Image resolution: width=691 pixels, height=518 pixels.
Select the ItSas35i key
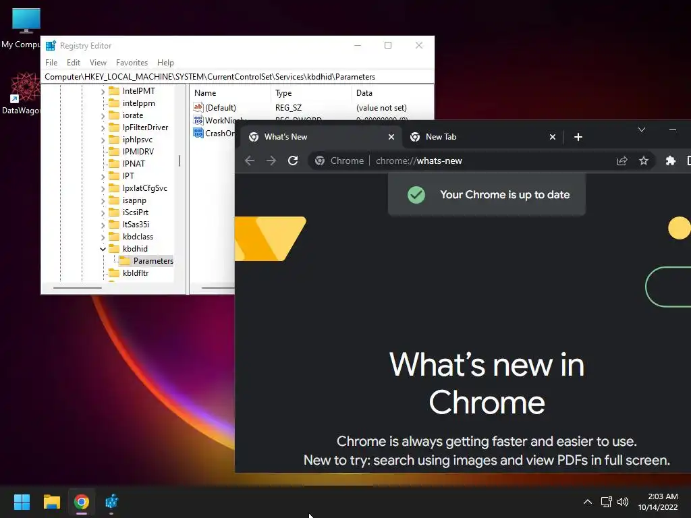click(136, 225)
